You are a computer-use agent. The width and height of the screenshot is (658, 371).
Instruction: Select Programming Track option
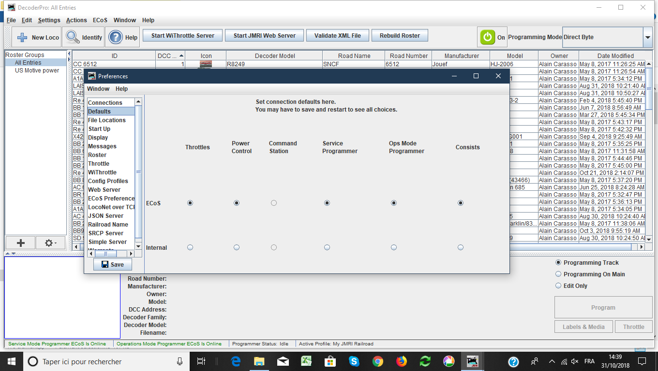[587, 263]
